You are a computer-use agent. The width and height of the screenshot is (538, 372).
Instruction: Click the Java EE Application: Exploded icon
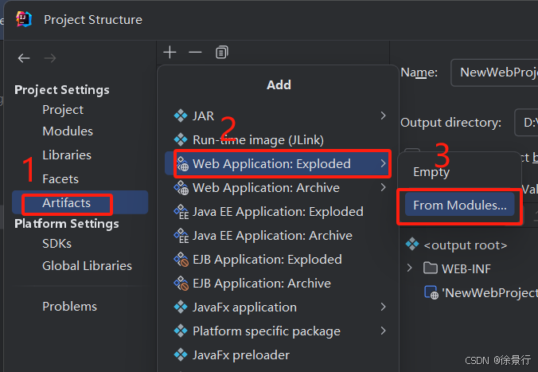click(181, 212)
